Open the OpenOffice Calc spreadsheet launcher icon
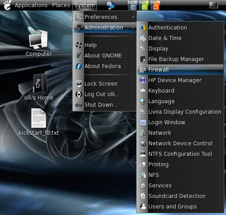 [144, 5]
